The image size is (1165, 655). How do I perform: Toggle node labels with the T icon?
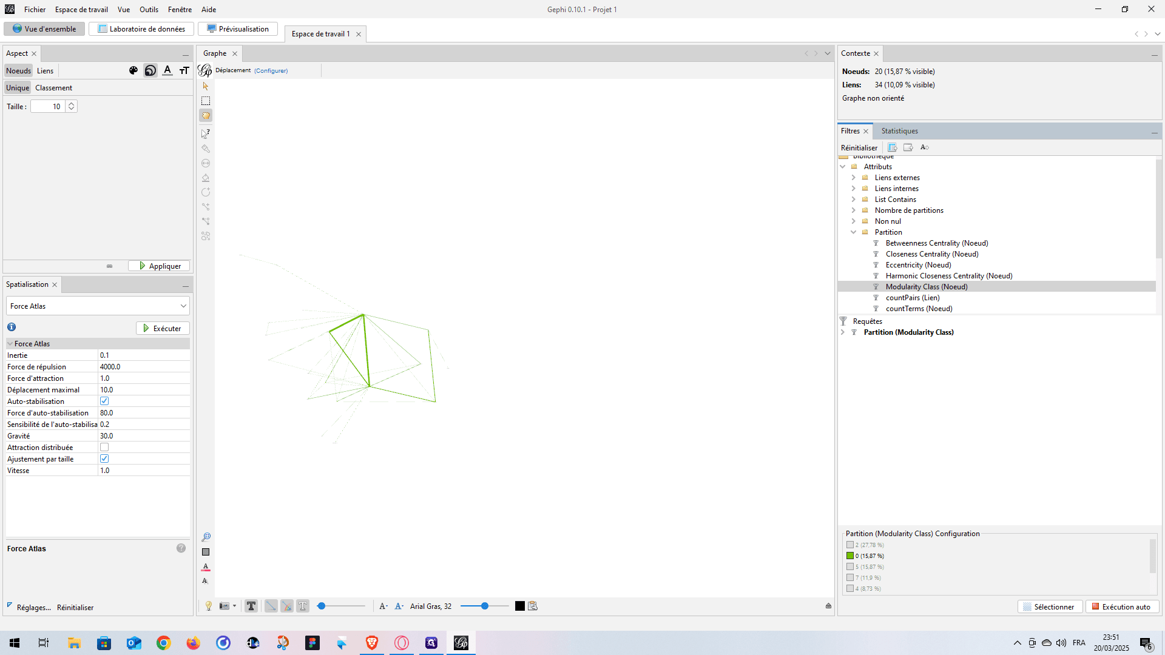tap(251, 606)
